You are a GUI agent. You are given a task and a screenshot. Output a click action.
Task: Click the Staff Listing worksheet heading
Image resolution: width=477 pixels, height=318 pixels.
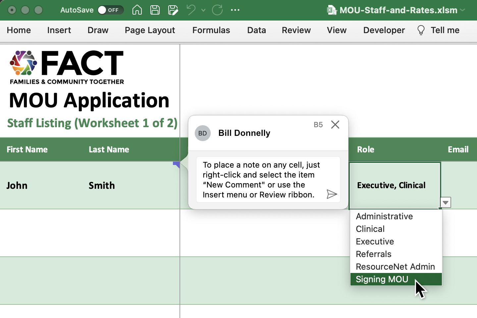click(x=92, y=123)
